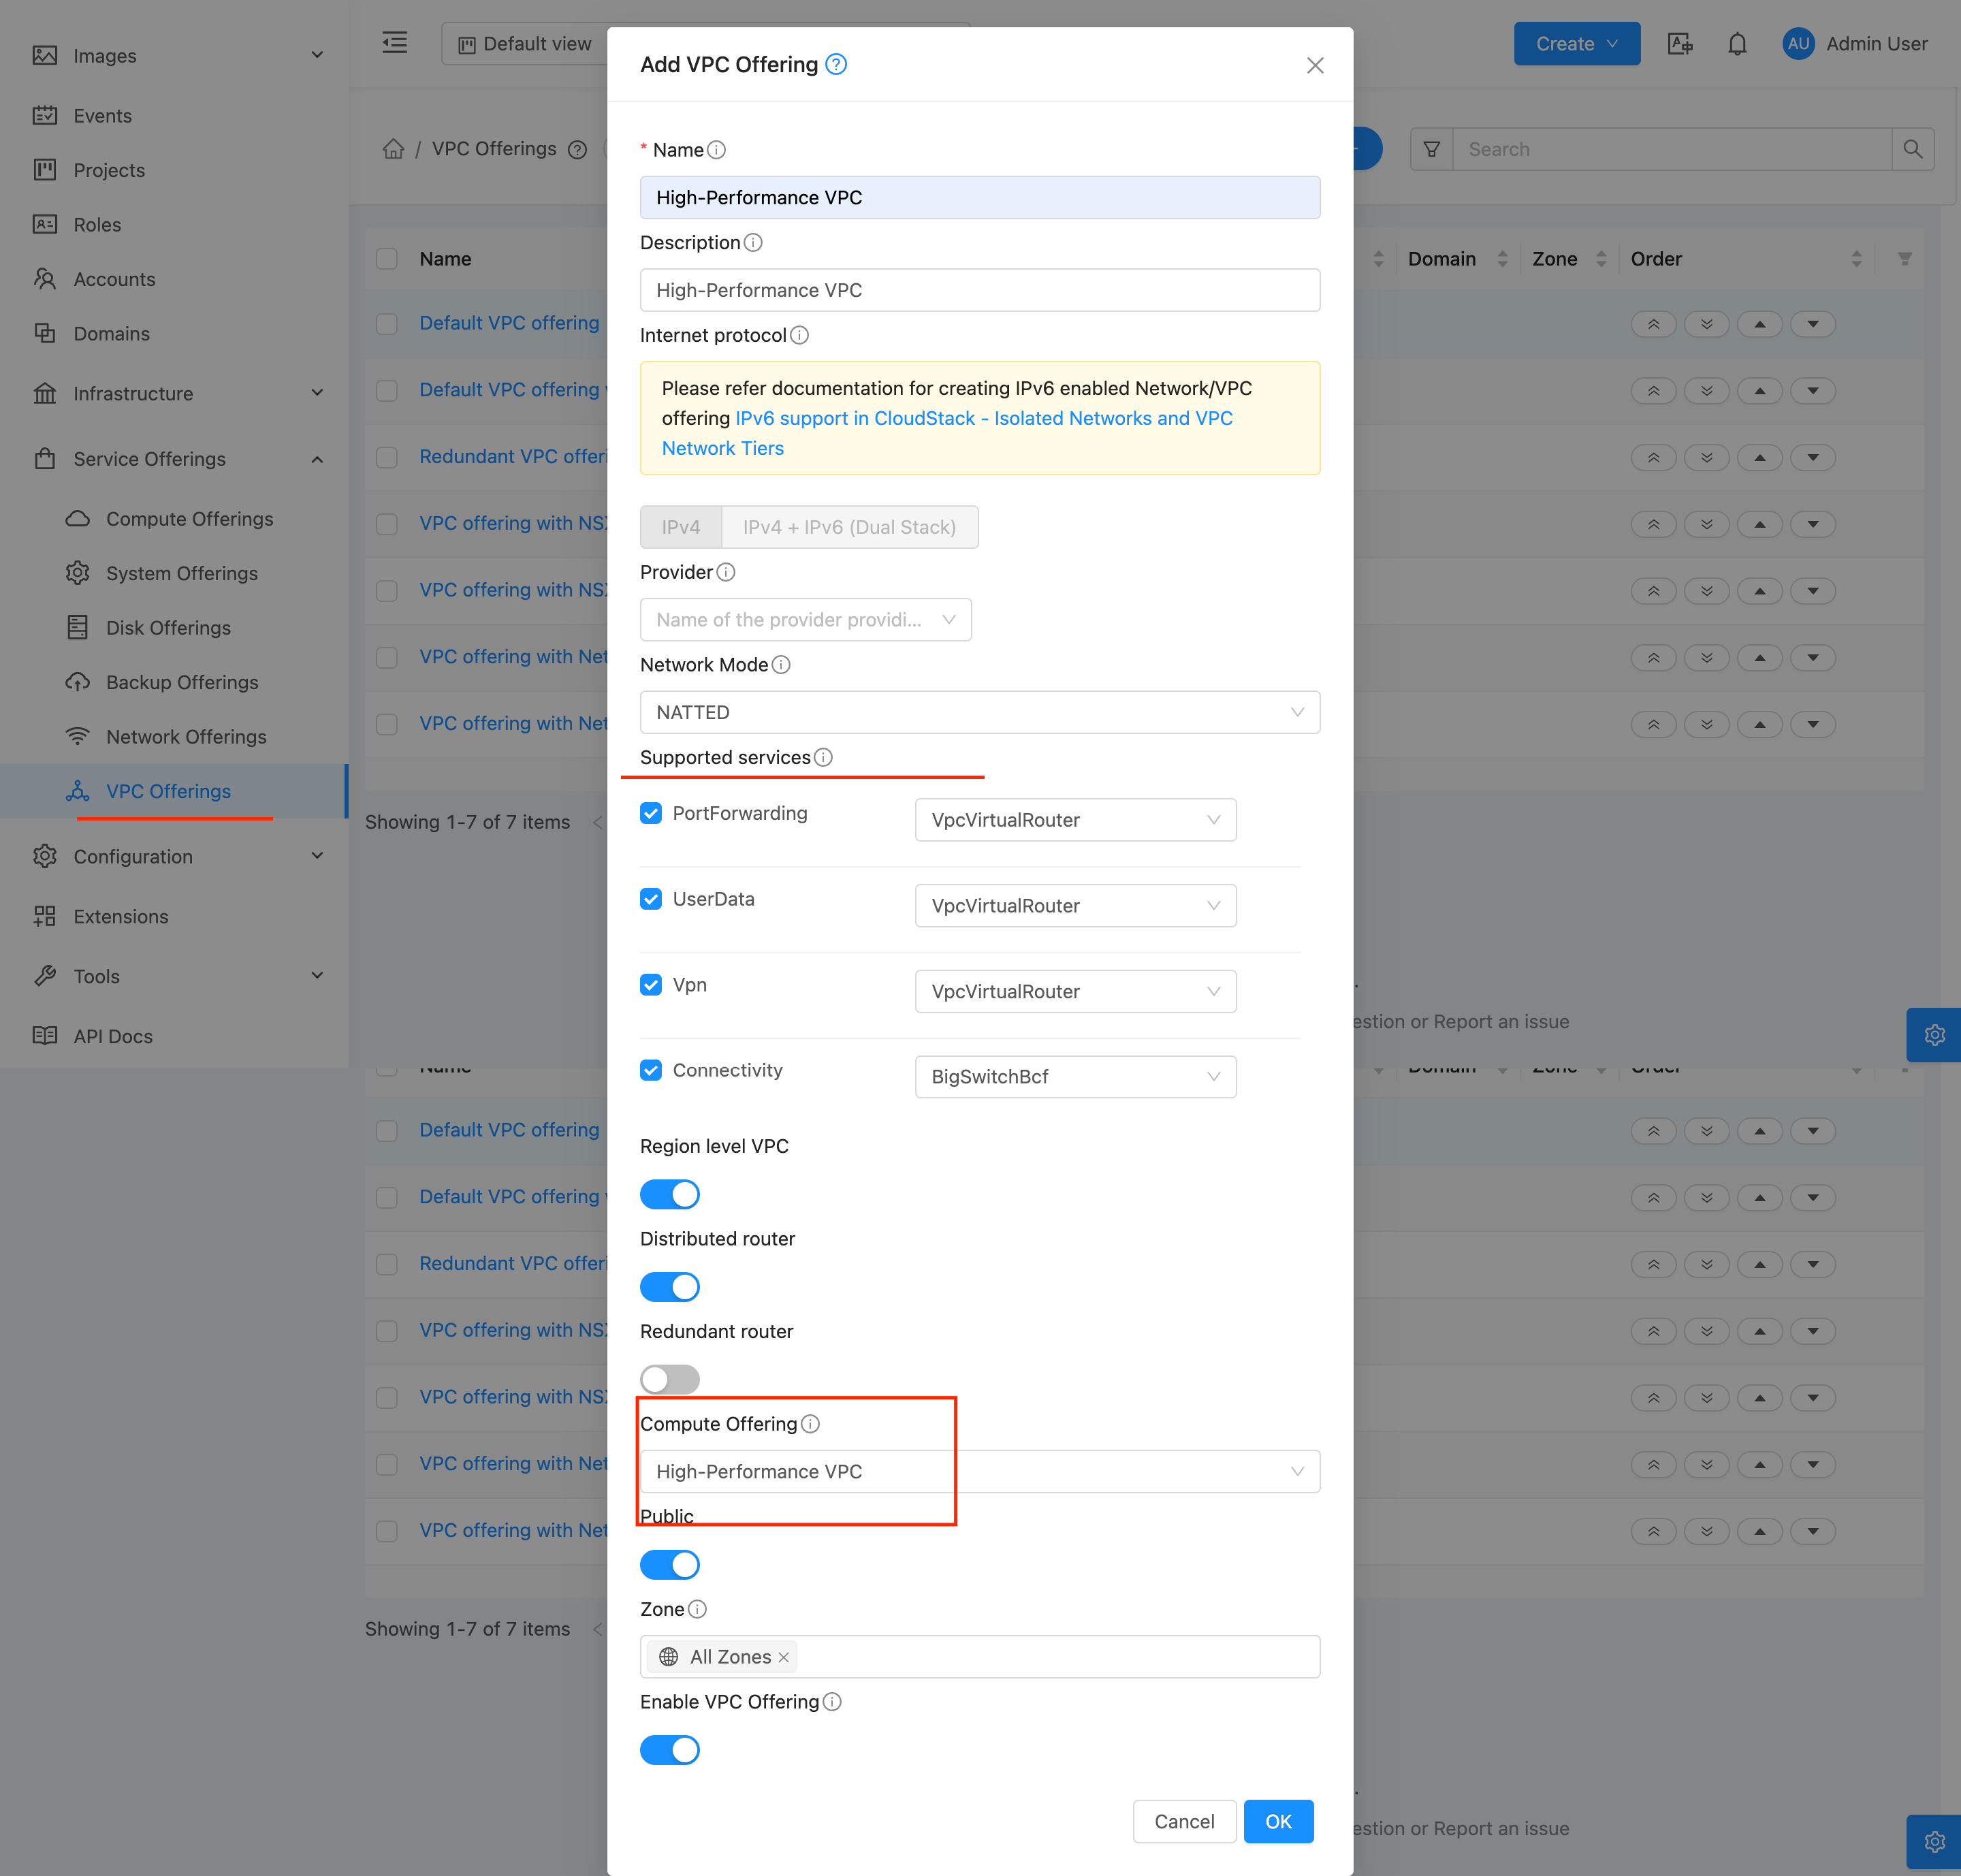
Task: Click the home breadcrumb icon
Action: click(393, 149)
